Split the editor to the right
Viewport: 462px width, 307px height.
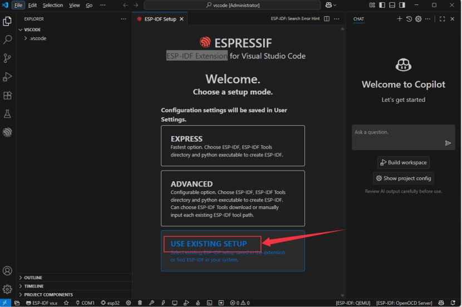tap(327, 19)
